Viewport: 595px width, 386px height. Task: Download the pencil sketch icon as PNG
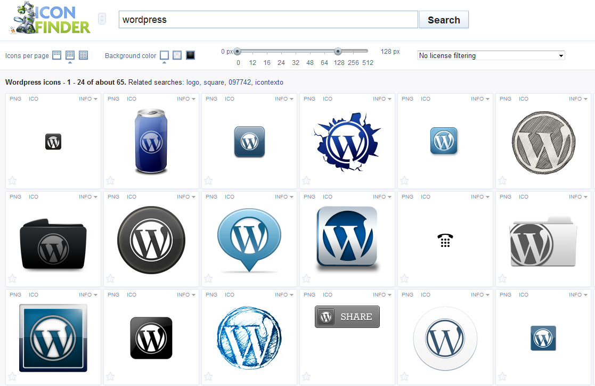[506, 98]
